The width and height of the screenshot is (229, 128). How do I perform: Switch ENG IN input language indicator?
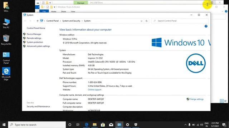(x=206, y=125)
